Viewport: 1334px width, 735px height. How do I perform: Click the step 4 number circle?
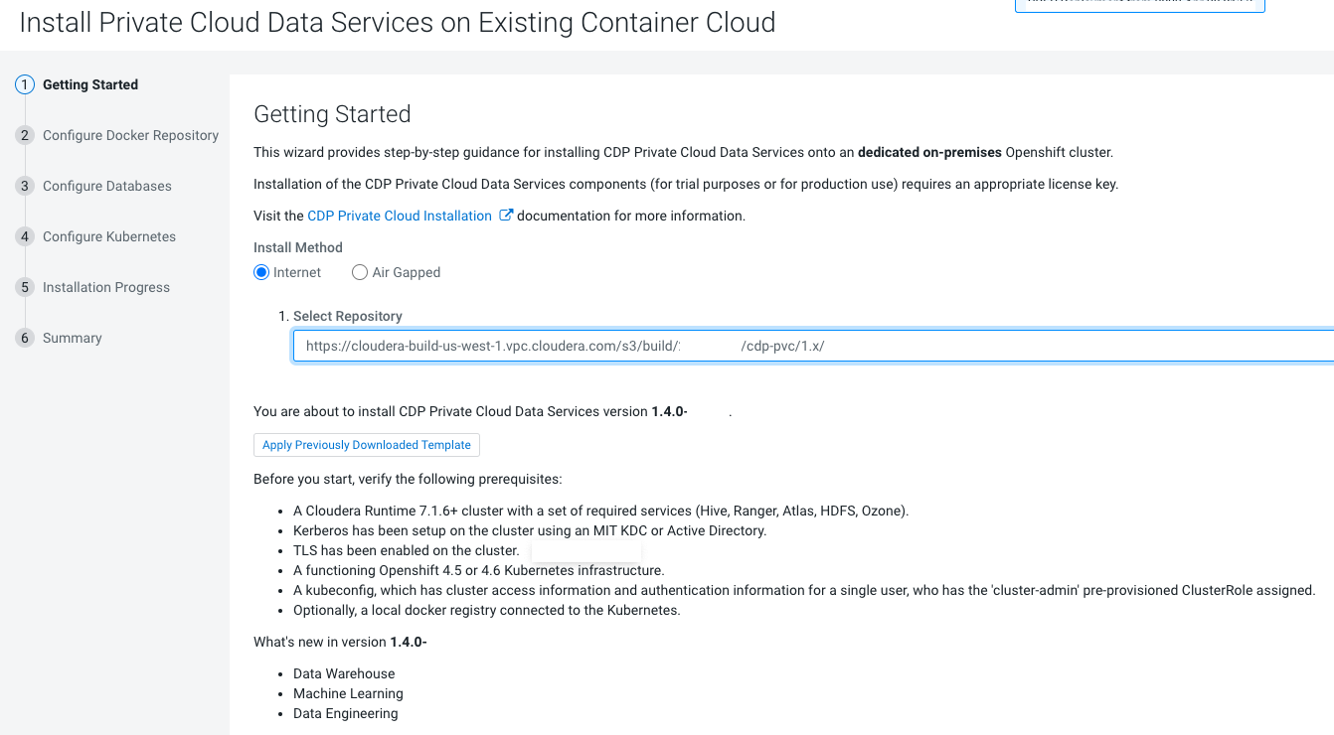(x=25, y=237)
